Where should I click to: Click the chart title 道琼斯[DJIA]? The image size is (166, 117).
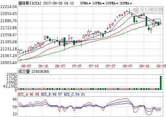30,3
